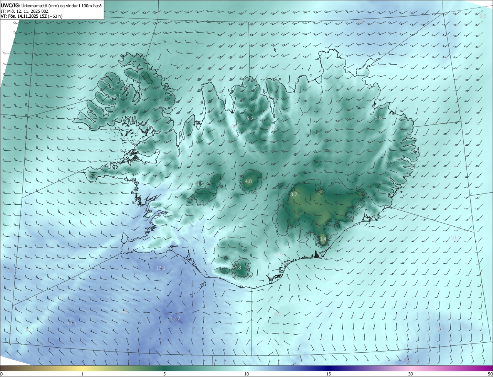
Task: Click the colour scale tick label 30
Action: pos(411,374)
